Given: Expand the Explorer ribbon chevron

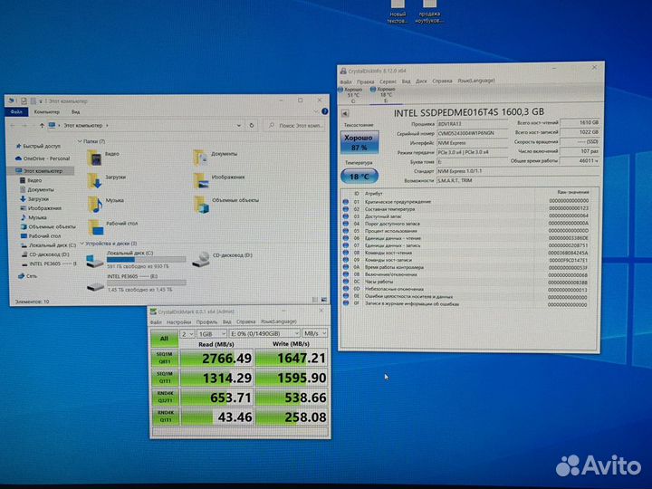Looking at the screenshot, I should pos(316,111).
